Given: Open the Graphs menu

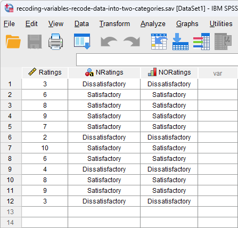Looking at the screenshot, I should tap(187, 23).
